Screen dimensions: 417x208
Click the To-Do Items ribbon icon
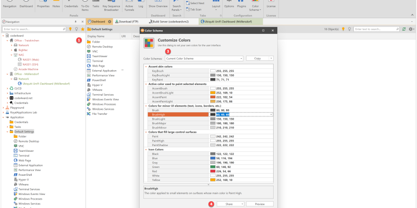click(x=85, y=6)
